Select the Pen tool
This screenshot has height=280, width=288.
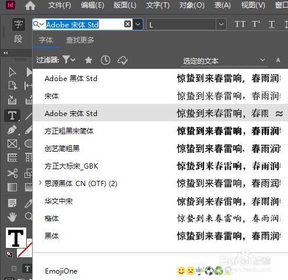(12, 130)
